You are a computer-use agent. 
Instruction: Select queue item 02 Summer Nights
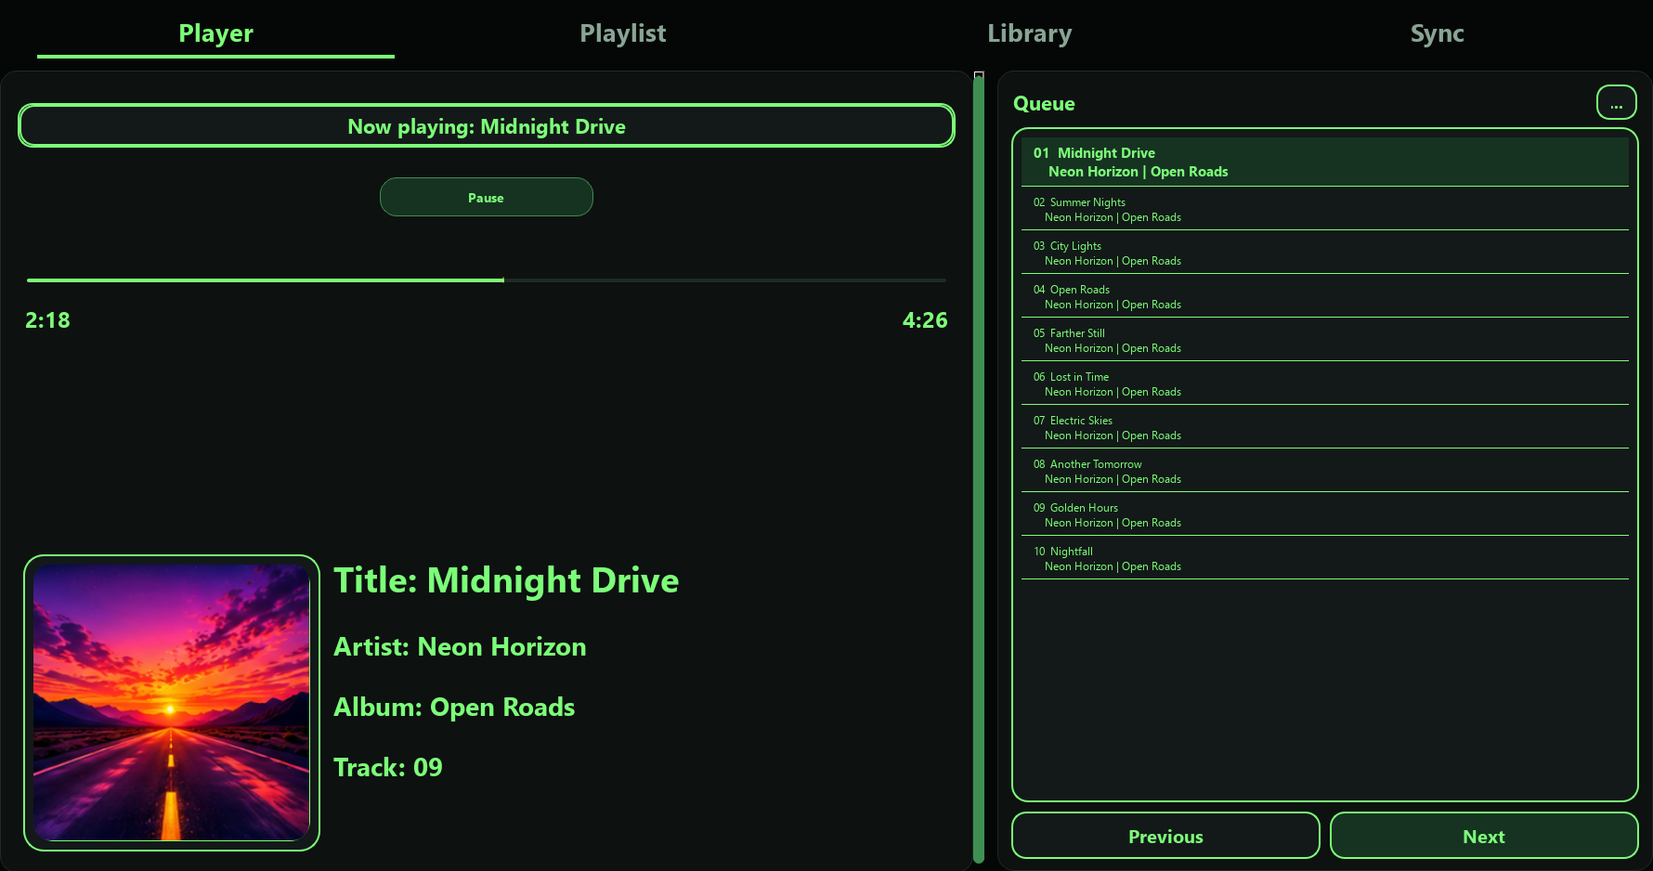click(x=1324, y=209)
